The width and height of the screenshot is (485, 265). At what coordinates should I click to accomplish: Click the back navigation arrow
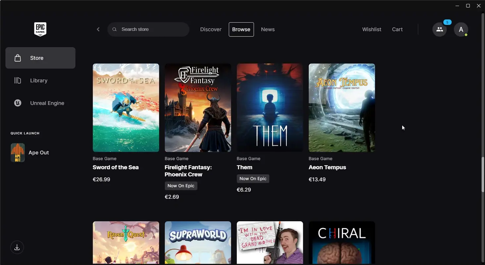(x=98, y=29)
